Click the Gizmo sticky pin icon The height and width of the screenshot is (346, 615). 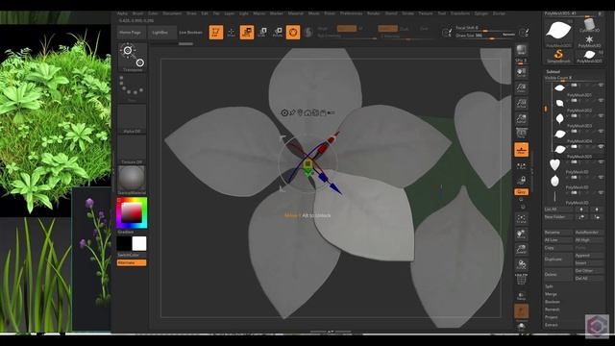pos(292,113)
